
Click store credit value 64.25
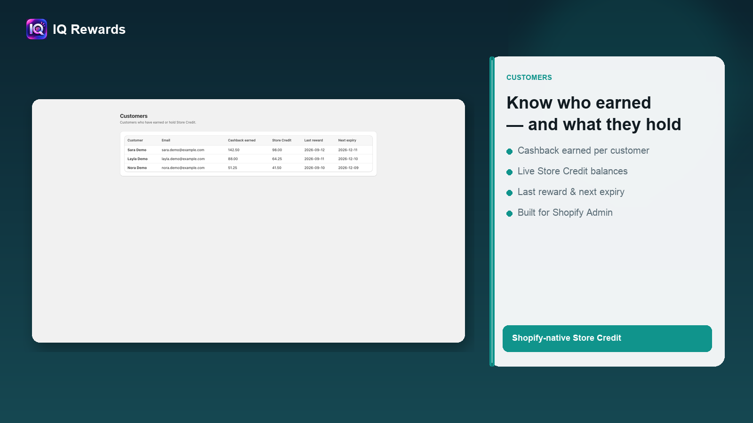click(x=277, y=159)
